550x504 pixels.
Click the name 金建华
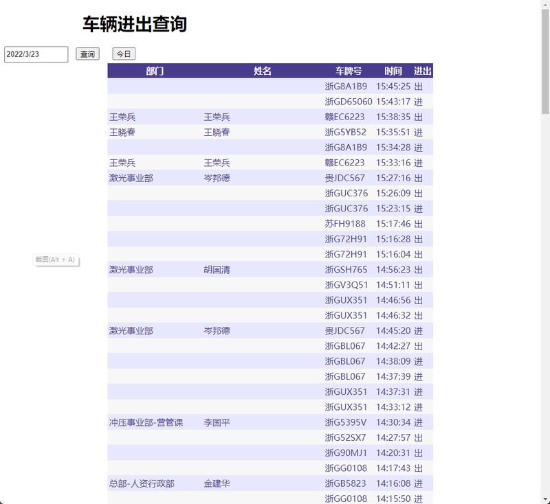click(x=217, y=483)
